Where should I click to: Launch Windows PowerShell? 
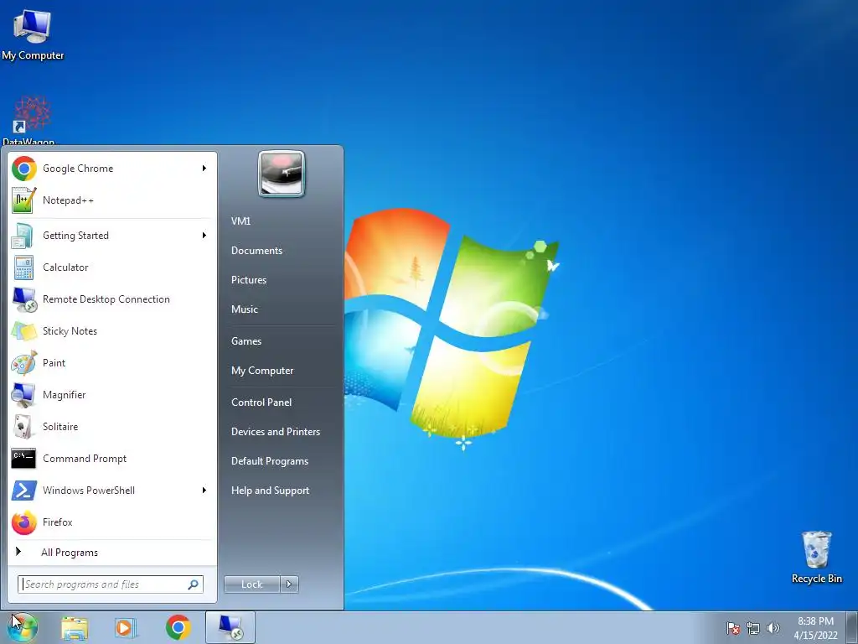point(112,490)
